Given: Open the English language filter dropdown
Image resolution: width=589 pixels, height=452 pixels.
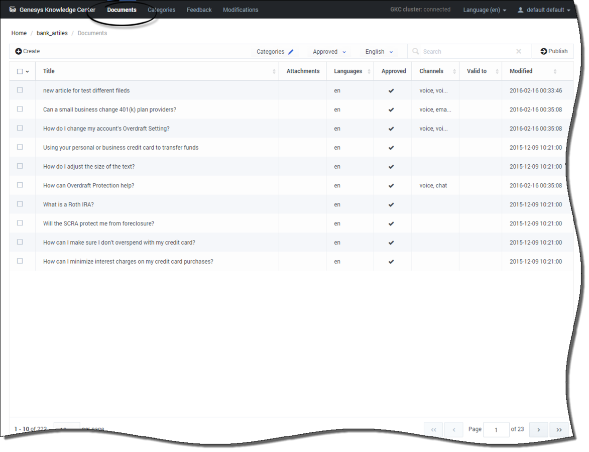Looking at the screenshot, I should click(x=379, y=52).
